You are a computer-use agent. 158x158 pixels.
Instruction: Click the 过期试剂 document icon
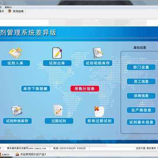click(58, 110)
